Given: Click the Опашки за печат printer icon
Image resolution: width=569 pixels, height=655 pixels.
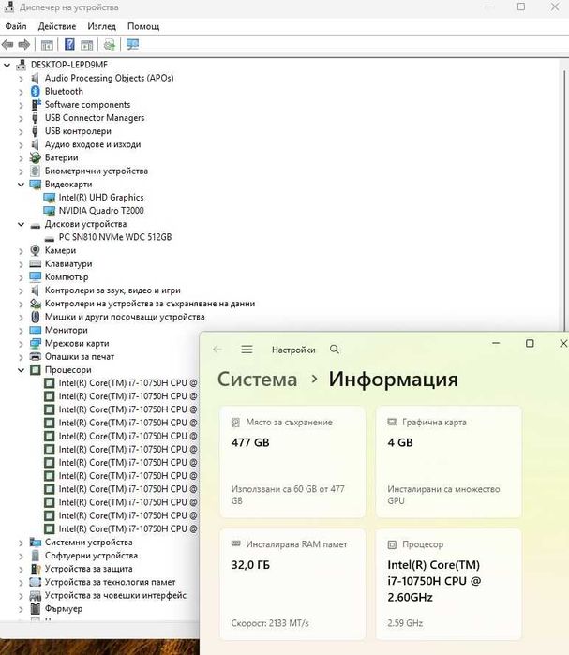Looking at the screenshot, I should click(36, 357).
